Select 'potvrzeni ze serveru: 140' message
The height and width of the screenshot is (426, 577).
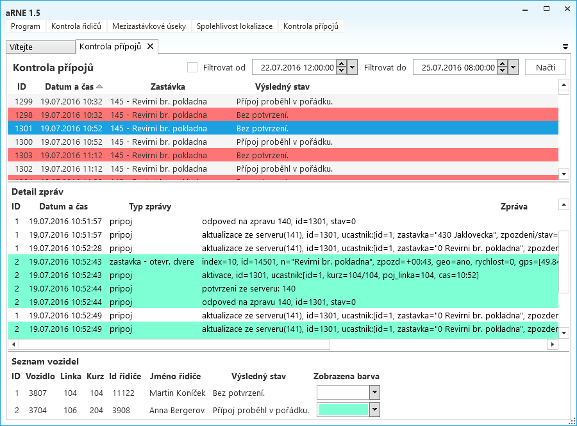[x=283, y=288]
